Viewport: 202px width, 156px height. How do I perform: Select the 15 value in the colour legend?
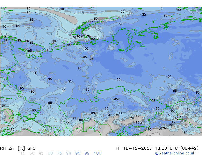coord(23,153)
